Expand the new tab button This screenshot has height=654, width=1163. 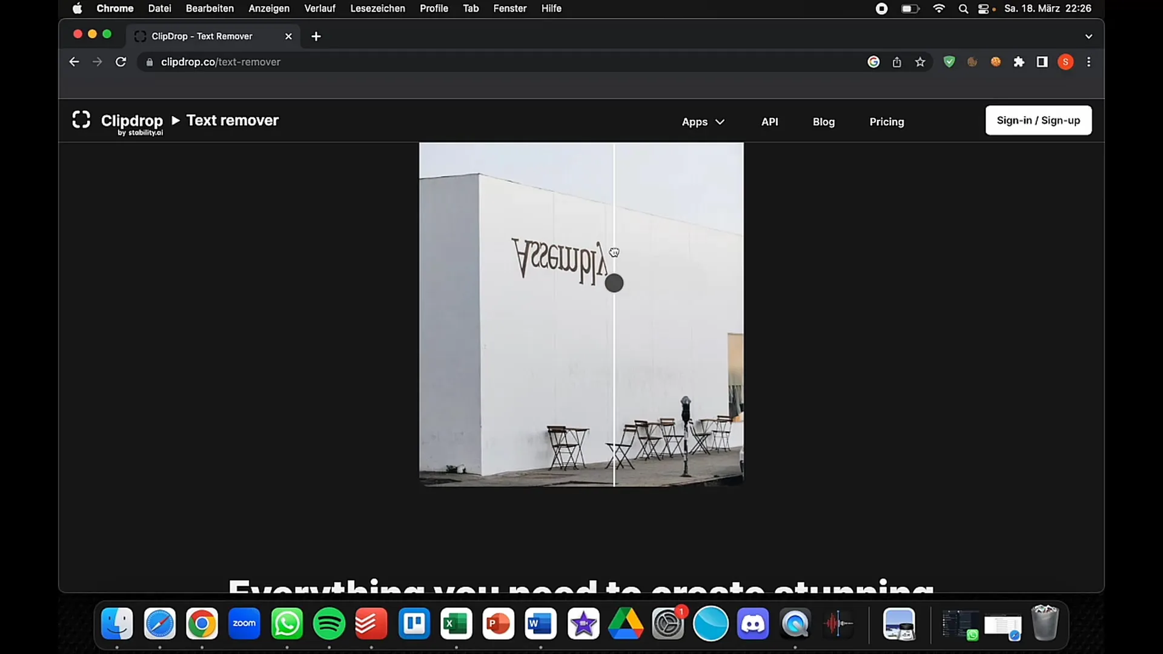316,36
